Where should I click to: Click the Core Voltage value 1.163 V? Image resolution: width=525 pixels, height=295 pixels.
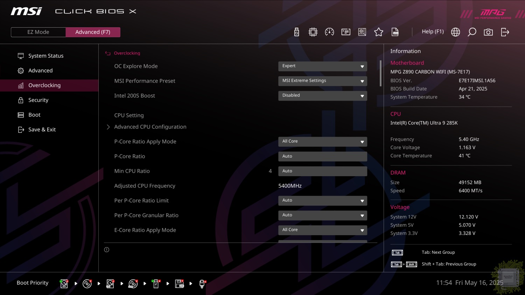coord(467,147)
